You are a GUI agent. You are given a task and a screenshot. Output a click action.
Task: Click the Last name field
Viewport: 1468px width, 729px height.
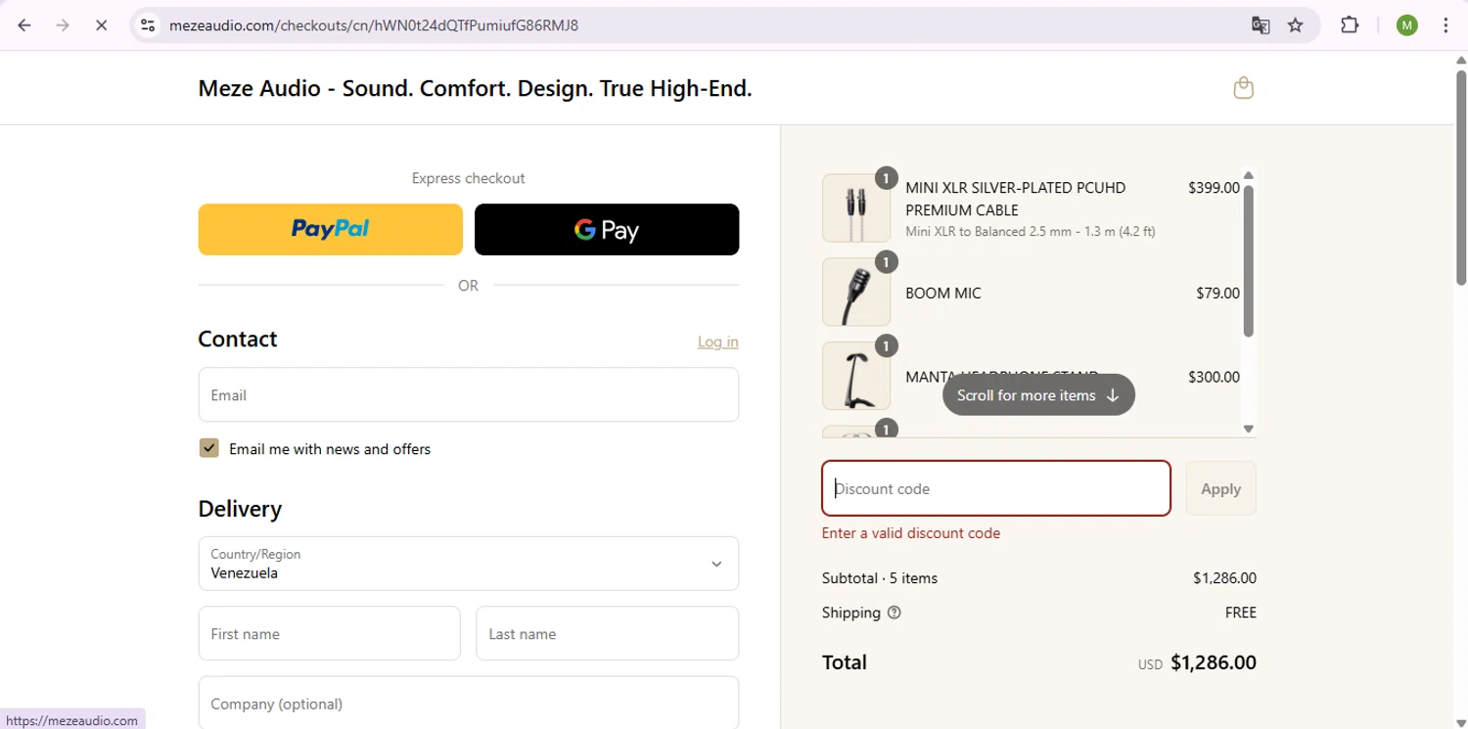pyautogui.click(x=607, y=633)
